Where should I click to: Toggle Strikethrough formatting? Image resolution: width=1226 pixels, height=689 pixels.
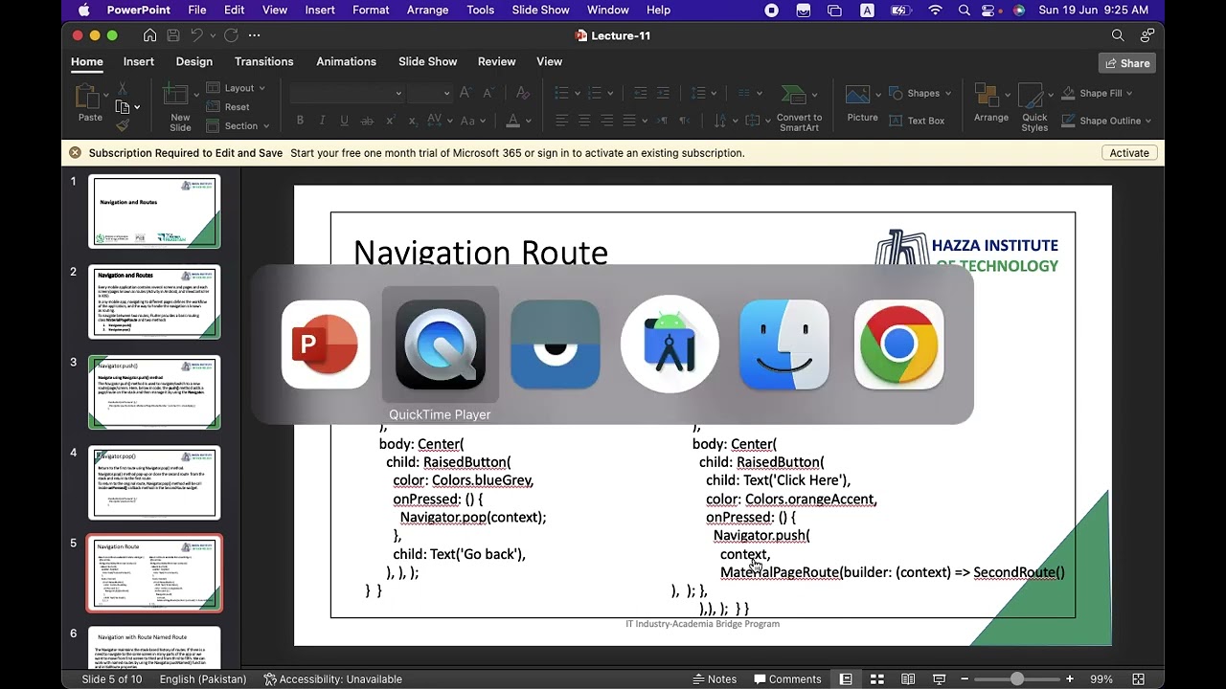coord(365,121)
